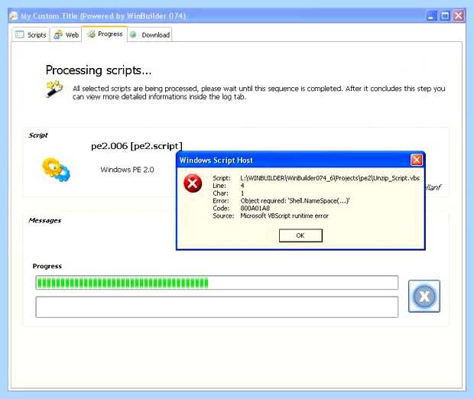Image resolution: width=474 pixels, height=399 pixels.
Task: Click the WinBuilder title bar app icon
Action: tap(14, 16)
